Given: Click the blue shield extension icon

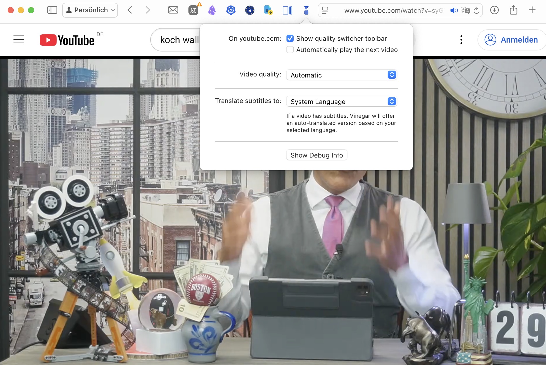Looking at the screenshot, I should click(x=231, y=10).
